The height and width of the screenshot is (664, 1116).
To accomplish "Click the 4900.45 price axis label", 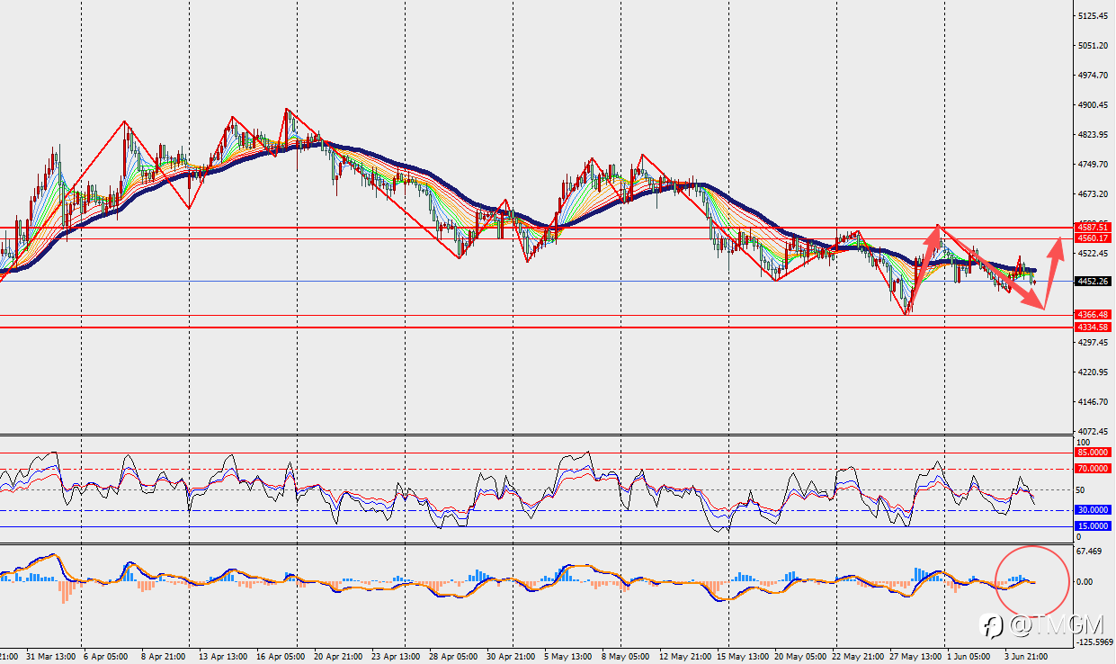I will 1094,105.
